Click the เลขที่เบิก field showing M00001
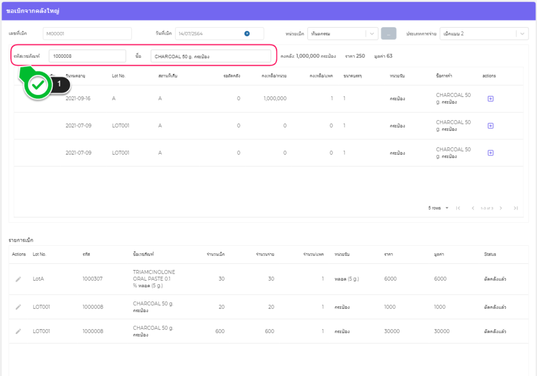 (87, 34)
